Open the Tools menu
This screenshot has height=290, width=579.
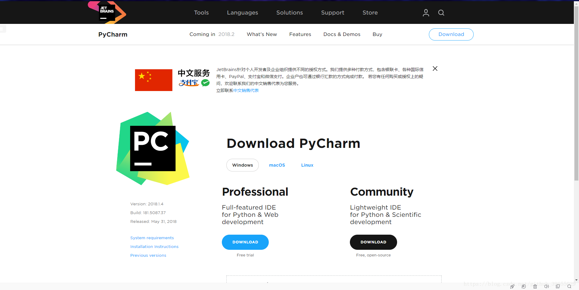(201, 13)
